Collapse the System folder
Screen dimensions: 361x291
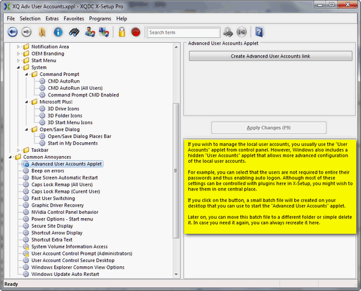[18, 67]
